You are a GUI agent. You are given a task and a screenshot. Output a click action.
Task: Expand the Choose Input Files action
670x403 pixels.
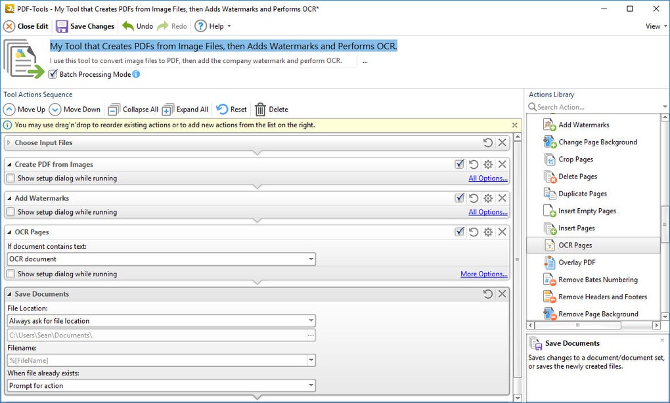pos(9,142)
